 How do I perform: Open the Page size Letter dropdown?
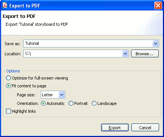coord(53,95)
